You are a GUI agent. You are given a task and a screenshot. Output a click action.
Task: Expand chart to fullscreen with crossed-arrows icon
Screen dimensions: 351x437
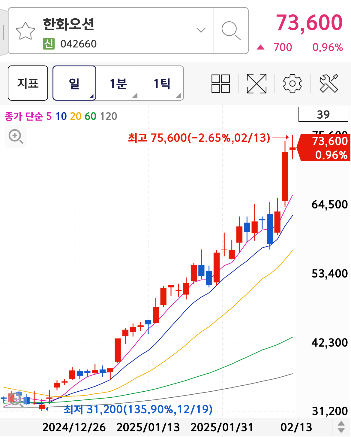coord(256,83)
